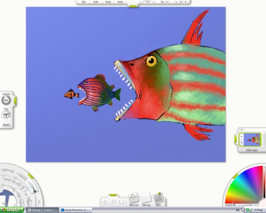
Task: Open the File menu
Action: pyautogui.click(x=84, y=2)
